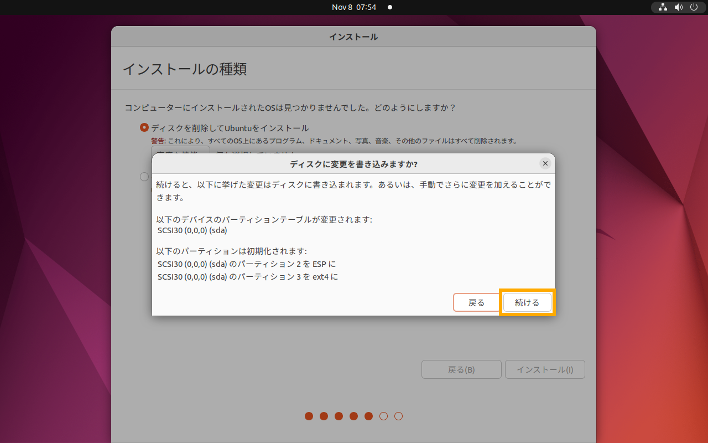
Task: Click the notification dot beside the clock
Action: pos(390,7)
